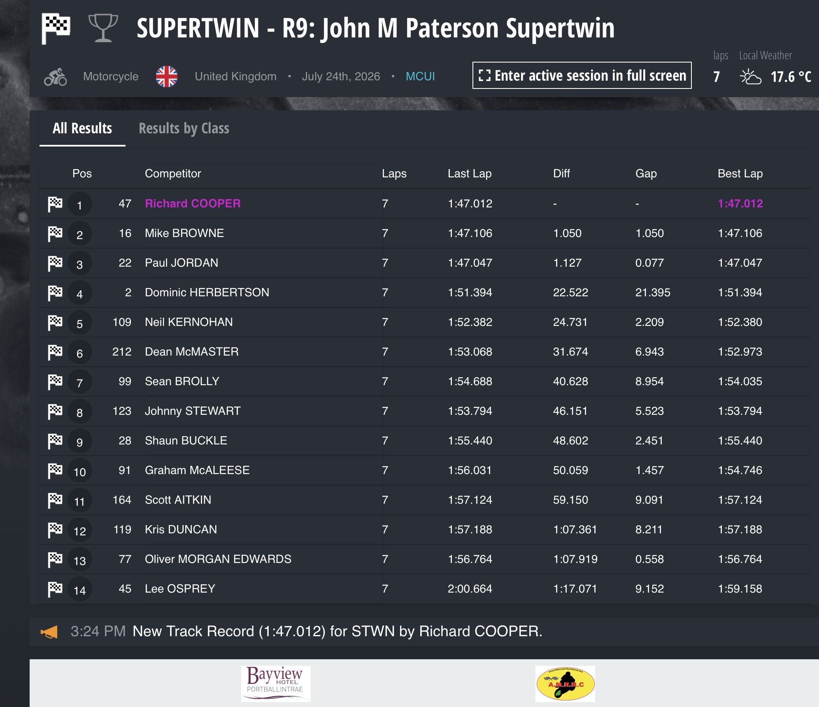Image resolution: width=819 pixels, height=707 pixels.
Task: Click the finish flag in Oliver MORGAN EDWARDS's row
Action: click(55, 559)
